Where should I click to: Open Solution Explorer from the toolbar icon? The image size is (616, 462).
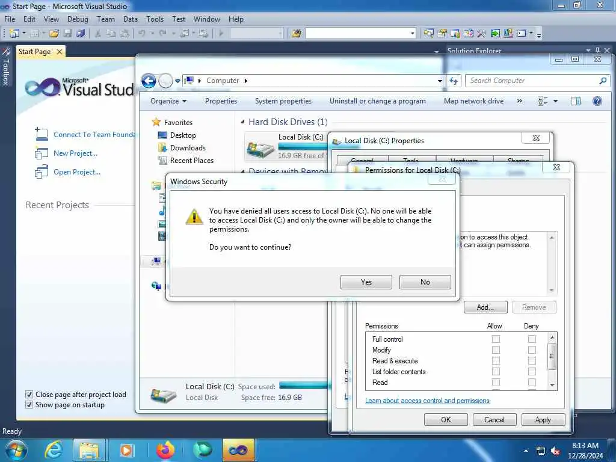(x=428, y=34)
